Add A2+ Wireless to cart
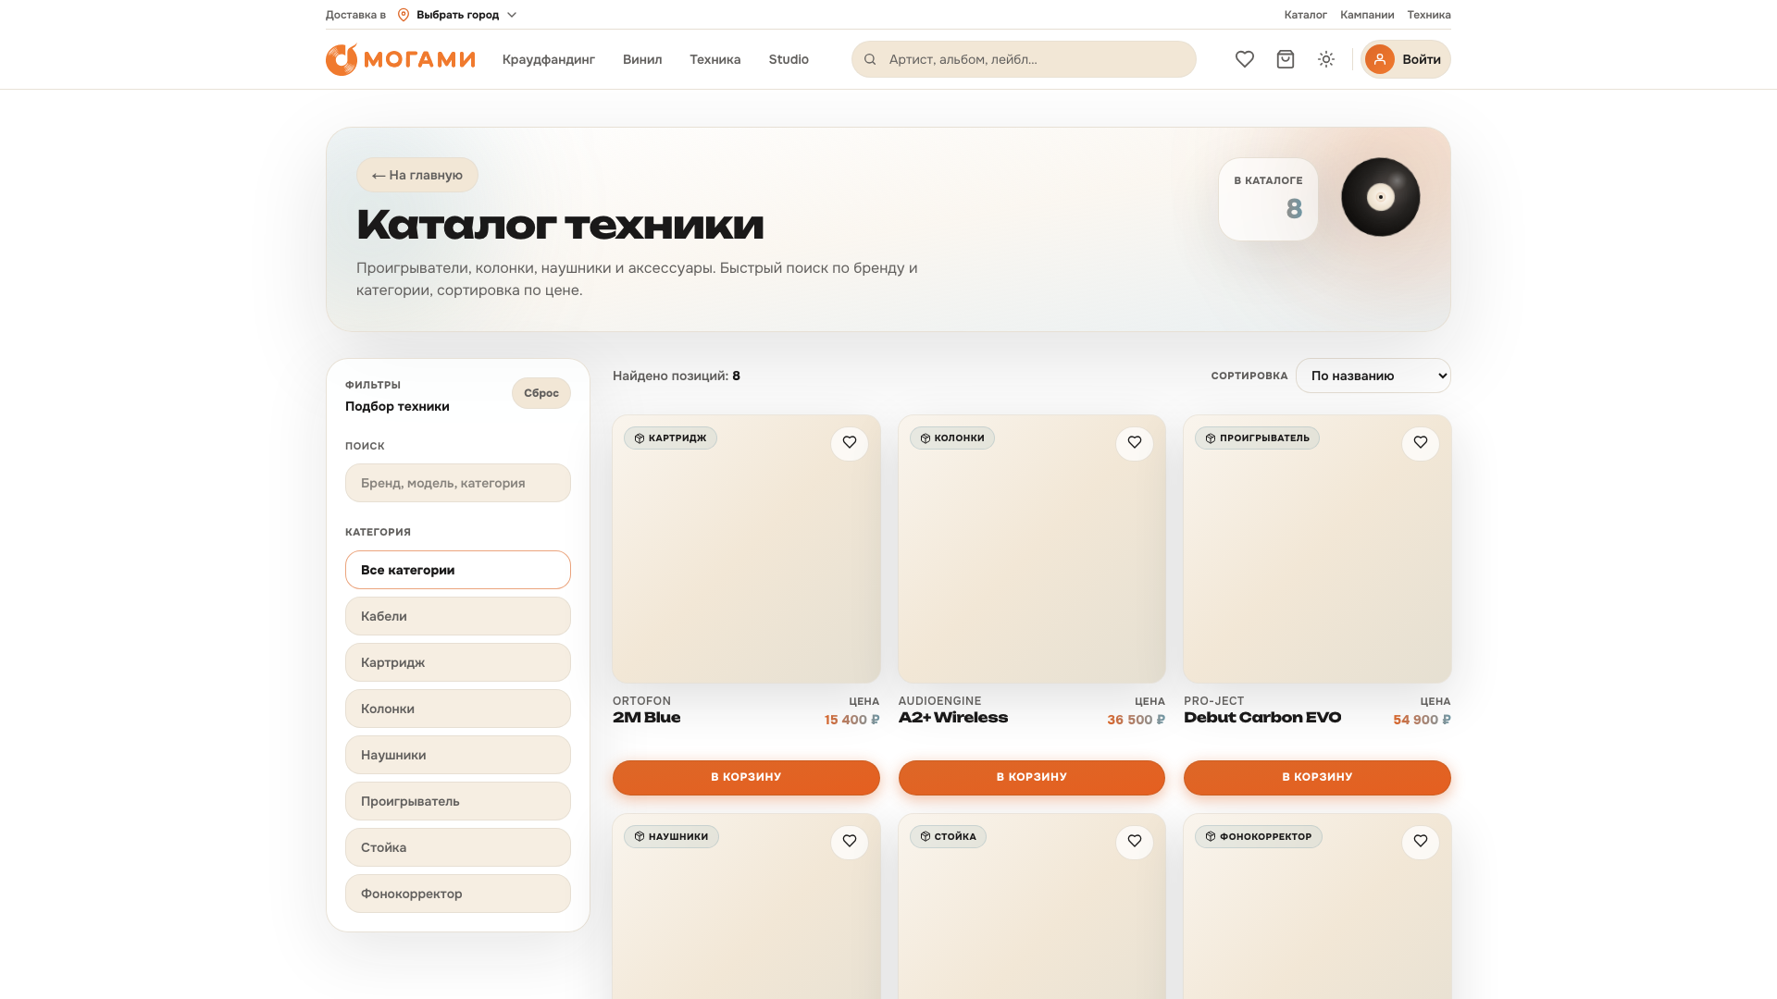 coord(1032,777)
